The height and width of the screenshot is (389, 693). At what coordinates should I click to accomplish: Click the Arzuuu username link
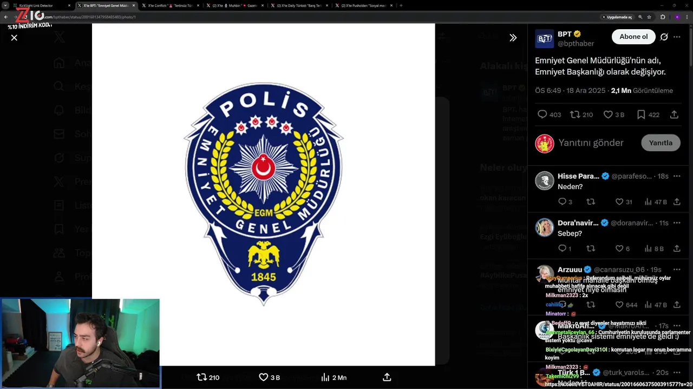tap(570, 270)
